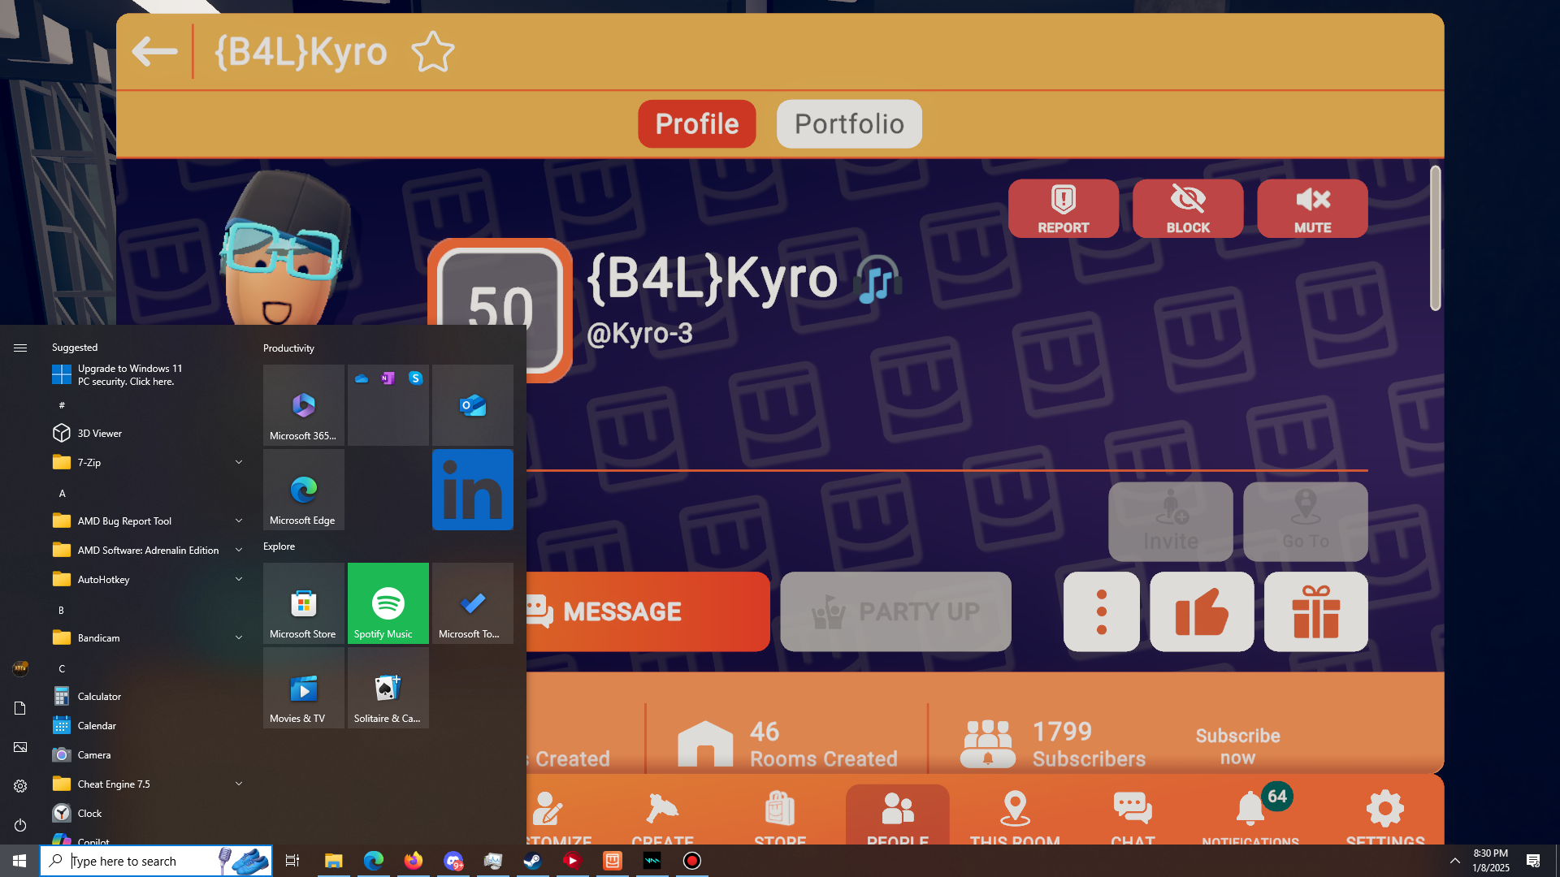
Task: Click the back arrow in profile header
Action: click(154, 51)
